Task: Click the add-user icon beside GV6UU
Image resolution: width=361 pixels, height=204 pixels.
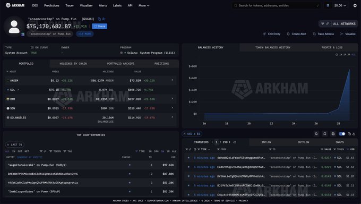Action: coord(104,19)
